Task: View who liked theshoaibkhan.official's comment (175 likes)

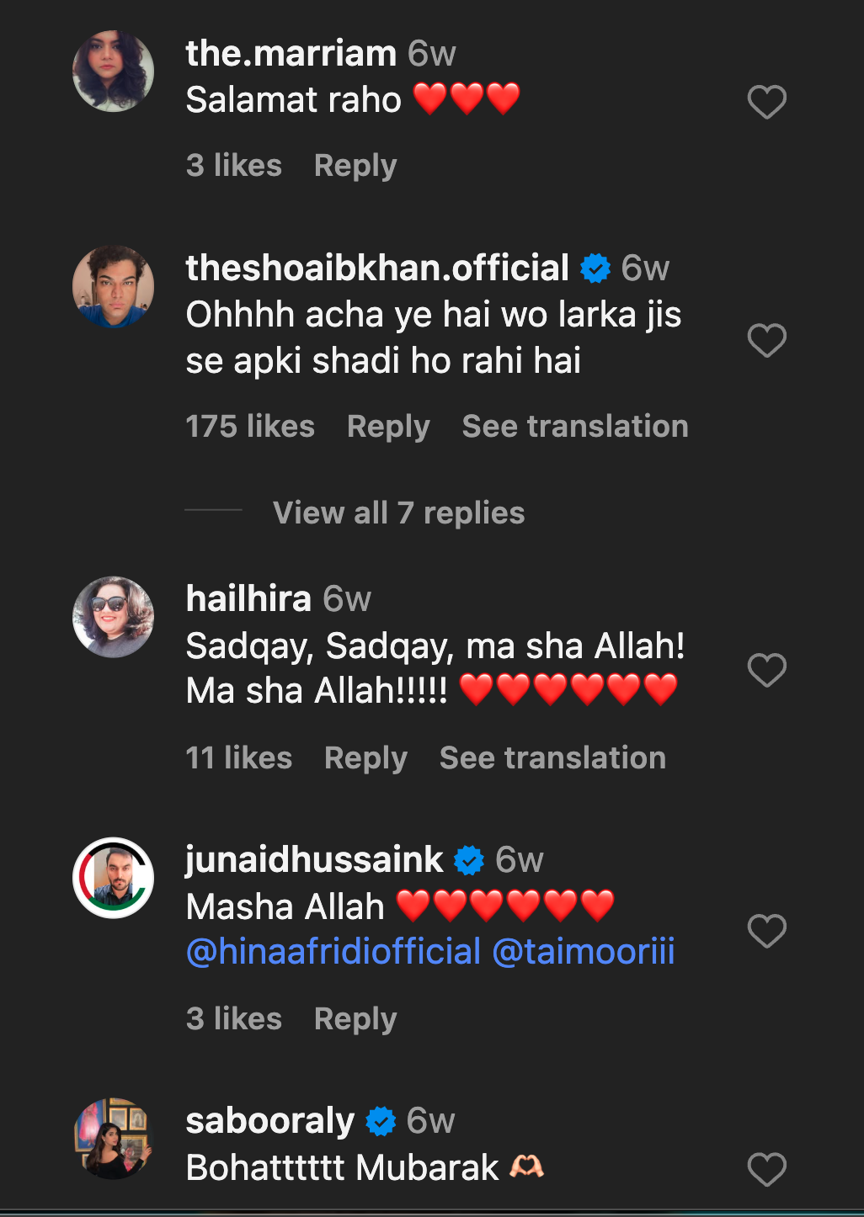Action: 249,427
